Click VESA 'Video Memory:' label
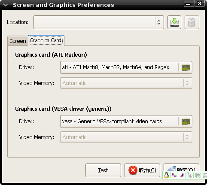This screenshot has height=185, width=207. 37,137
